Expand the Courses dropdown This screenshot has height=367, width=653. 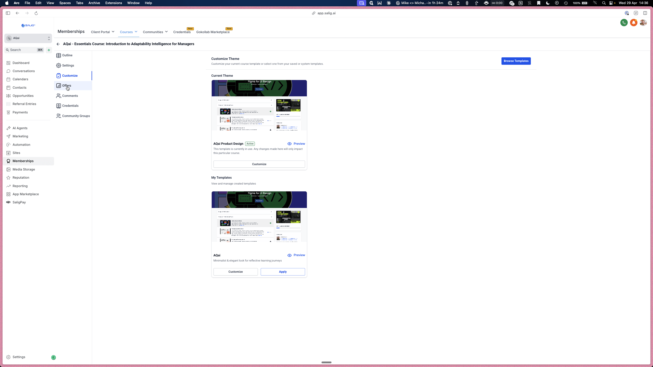click(129, 32)
